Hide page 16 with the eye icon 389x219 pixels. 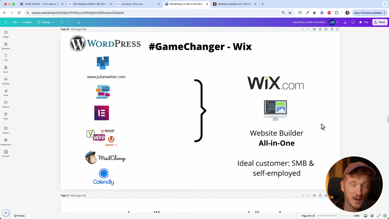pos(314,29)
